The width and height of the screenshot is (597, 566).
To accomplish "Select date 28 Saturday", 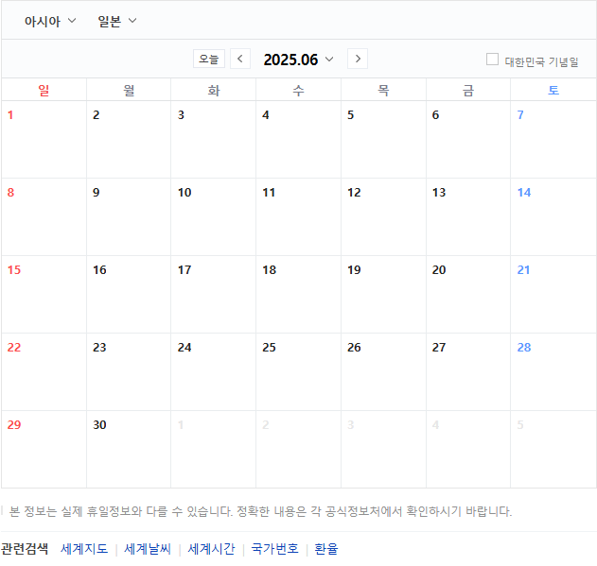I will (524, 348).
